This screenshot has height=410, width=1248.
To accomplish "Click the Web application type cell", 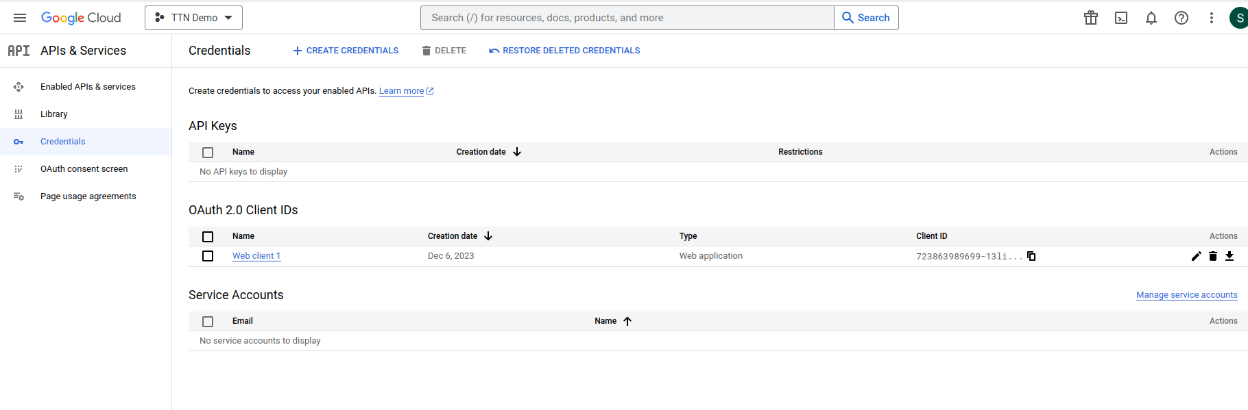I will tap(711, 256).
